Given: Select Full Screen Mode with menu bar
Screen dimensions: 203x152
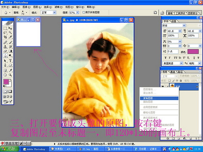Looking at the screenshot, I should click(8, 96).
